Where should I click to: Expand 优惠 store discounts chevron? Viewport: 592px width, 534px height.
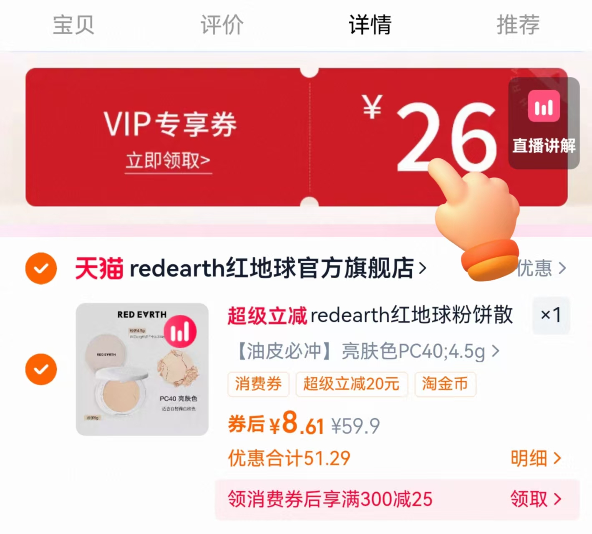[x=542, y=268]
